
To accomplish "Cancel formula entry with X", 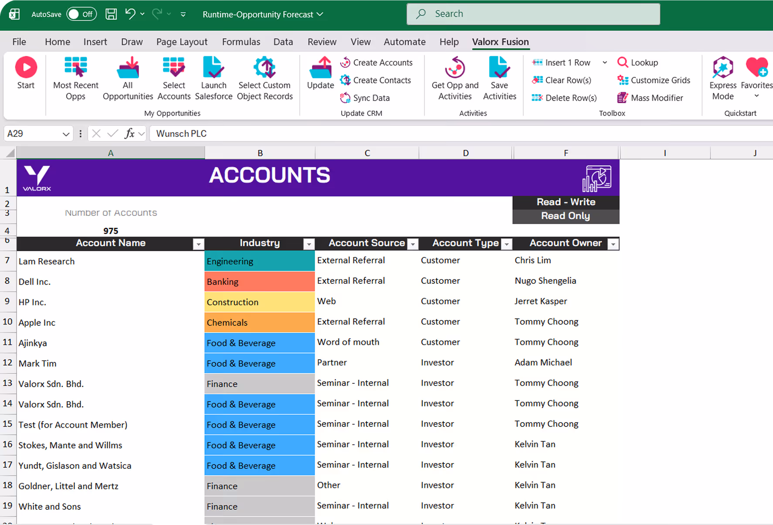I will click(96, 133).
